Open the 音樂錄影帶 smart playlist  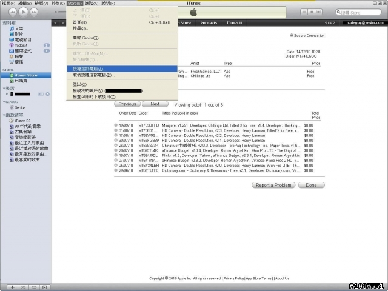25,137
